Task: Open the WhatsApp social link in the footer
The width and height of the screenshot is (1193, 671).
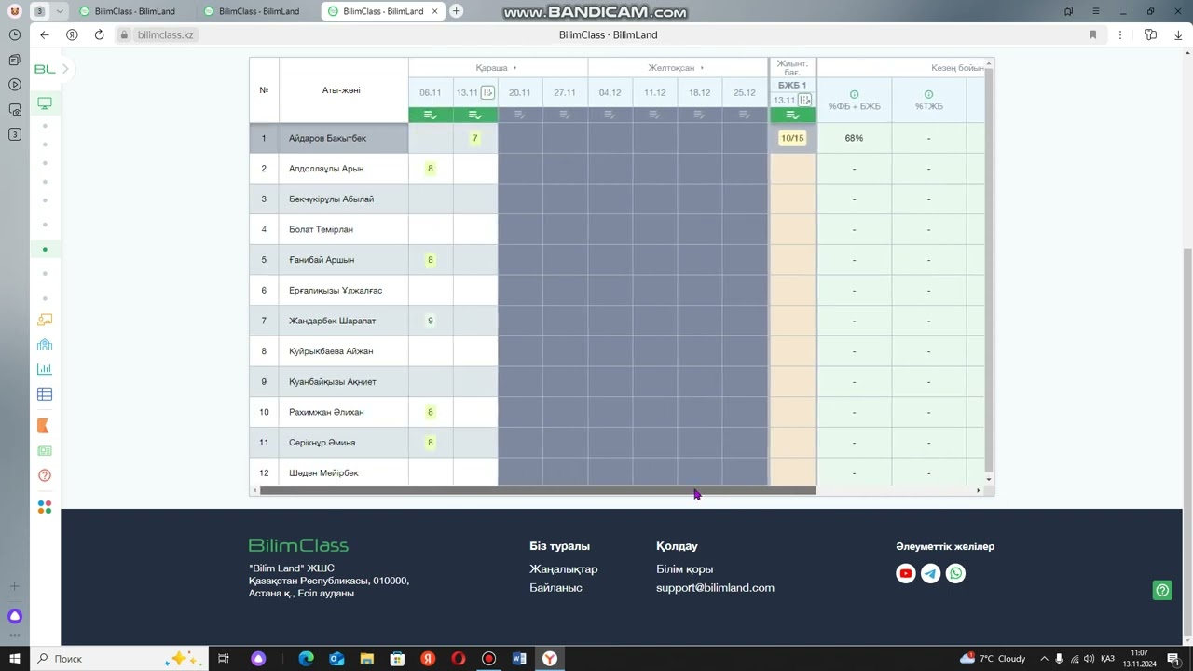Action: coord(955,574)
